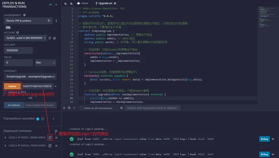This screenshot has height=158, width=279.
Task: Remove the LOGIC1 deployed contract
Action: (56, 137)
